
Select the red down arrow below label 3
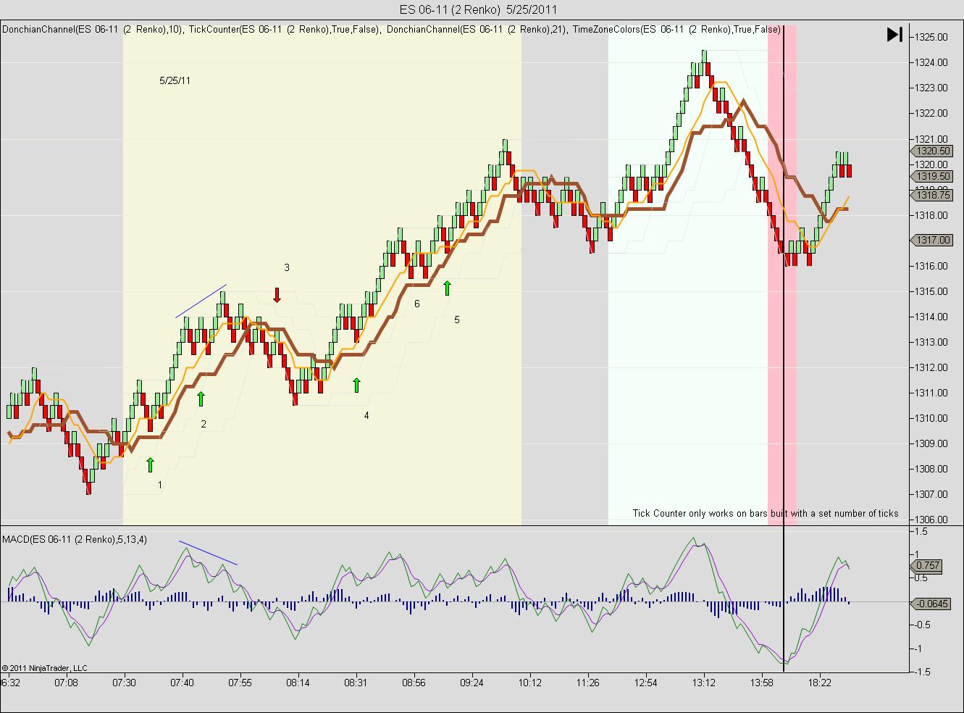pos(277,295)
